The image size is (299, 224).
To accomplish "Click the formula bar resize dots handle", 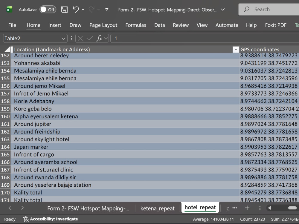I will point(71,39).
